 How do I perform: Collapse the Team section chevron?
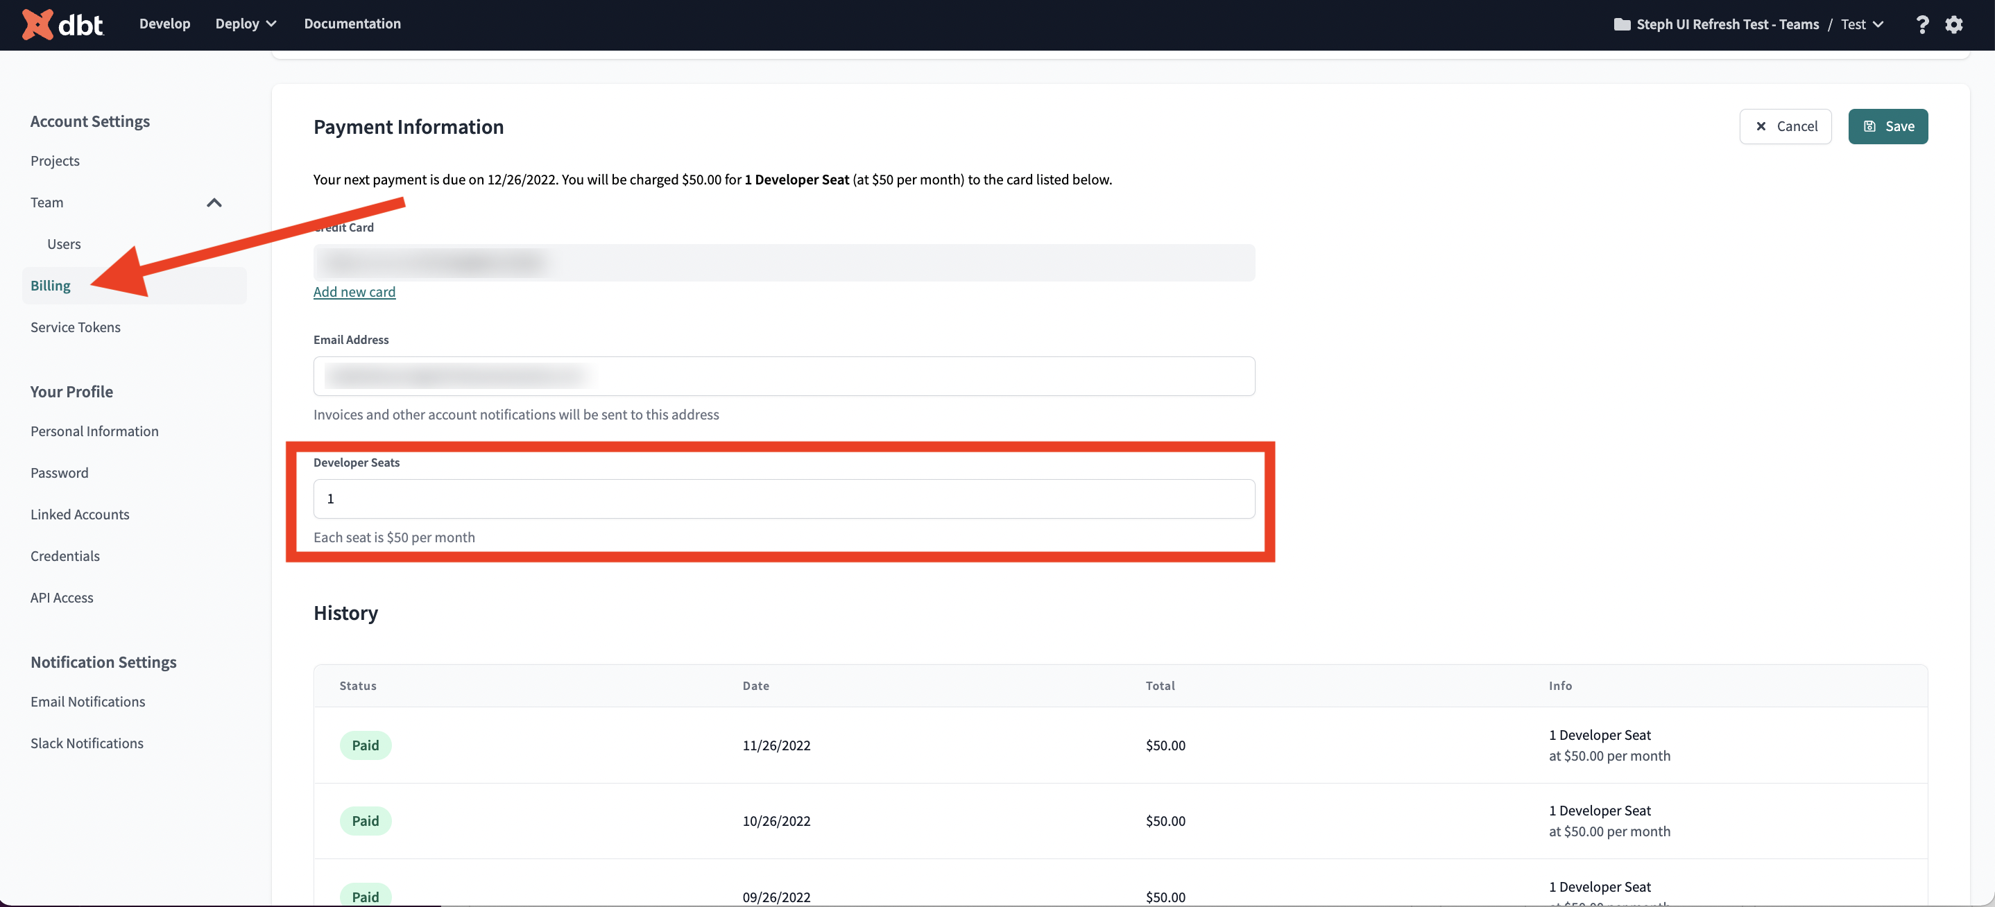(214, 202)
